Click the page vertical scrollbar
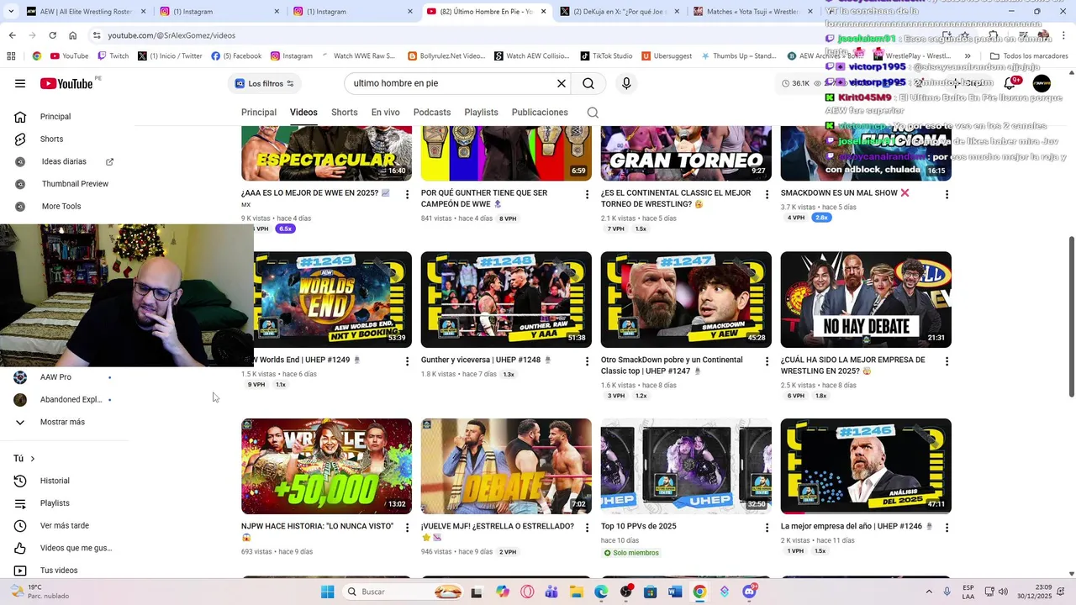Viewport: 1076px width, 605px height. tap(1071, 317)
